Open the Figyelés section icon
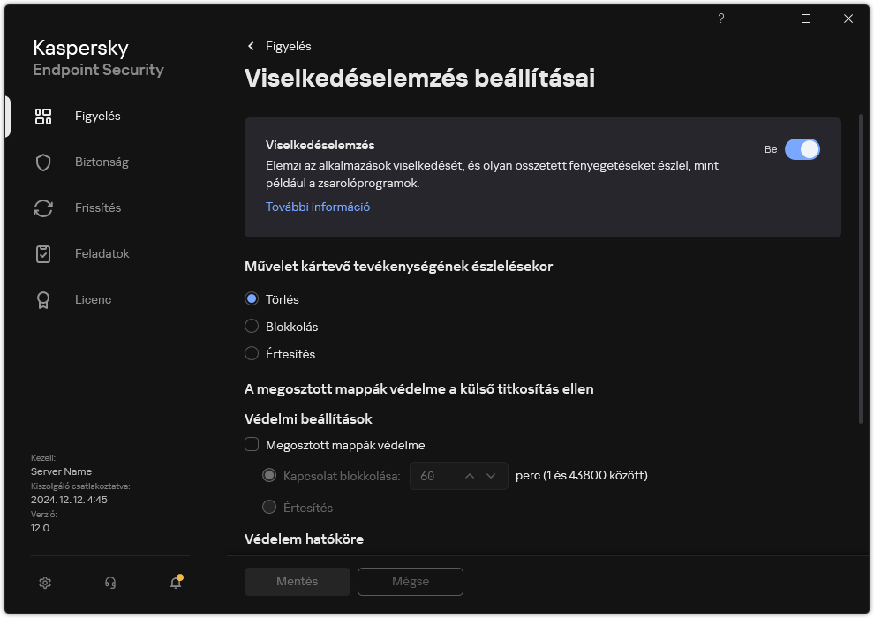Viewport: 874px width, 618px height. (x=43, y=116)
